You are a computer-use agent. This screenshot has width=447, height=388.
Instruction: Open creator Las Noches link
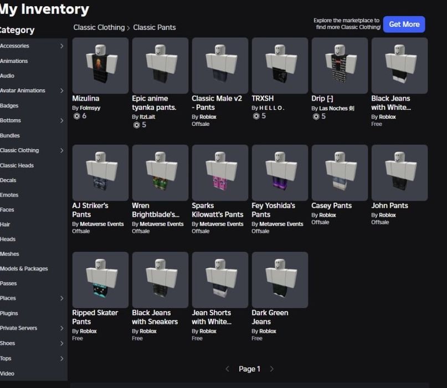click(337, 108)
